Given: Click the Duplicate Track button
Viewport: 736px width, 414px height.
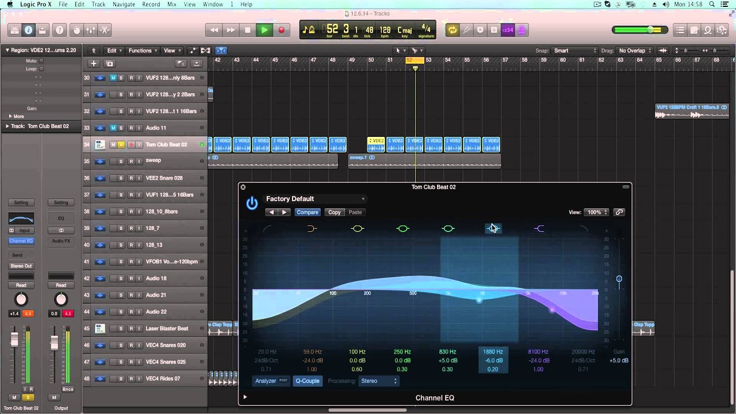Looking at the screenshot, I should coord(110,63).
